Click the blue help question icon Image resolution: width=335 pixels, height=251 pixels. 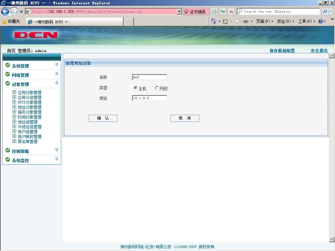[x=321, y=21]
